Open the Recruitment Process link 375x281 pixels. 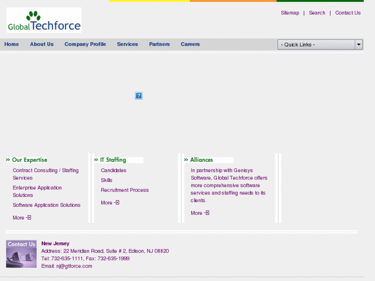tap(125, 190)
